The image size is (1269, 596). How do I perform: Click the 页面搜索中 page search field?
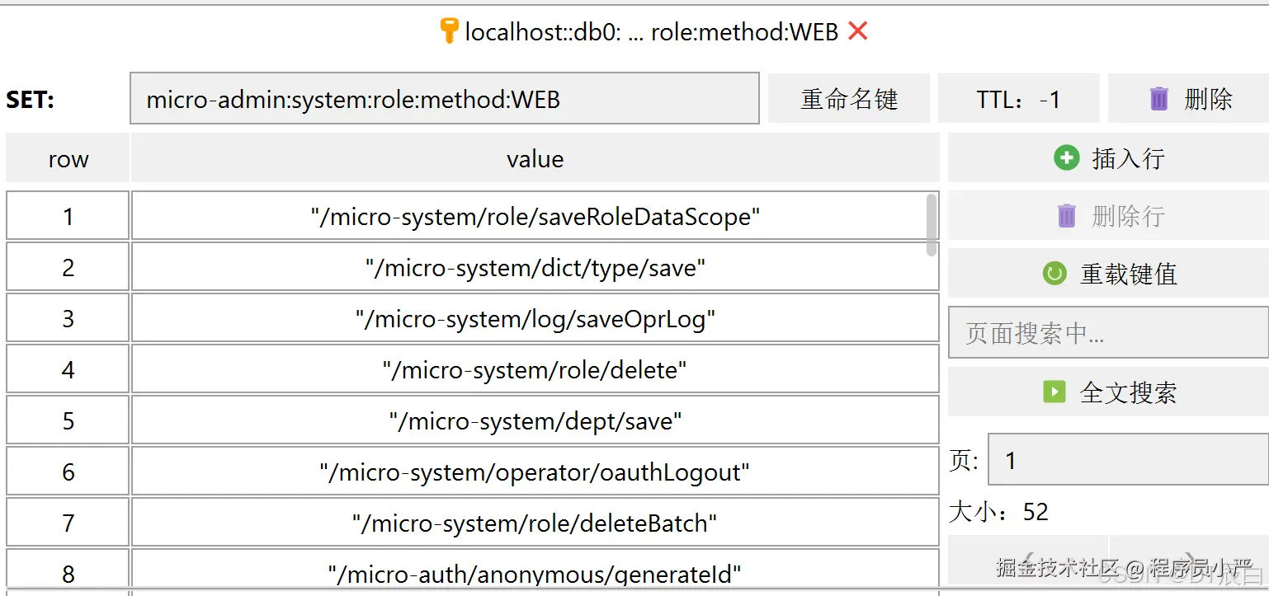click(x=1107, y=333)
